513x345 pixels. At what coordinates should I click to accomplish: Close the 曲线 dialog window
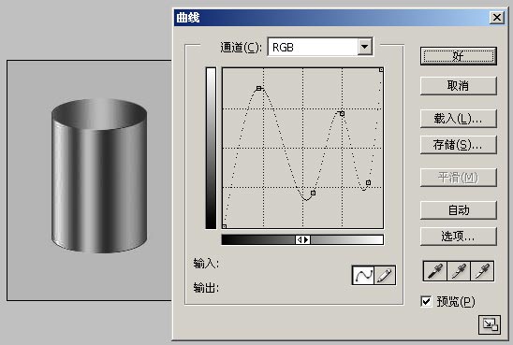point(497,18)
